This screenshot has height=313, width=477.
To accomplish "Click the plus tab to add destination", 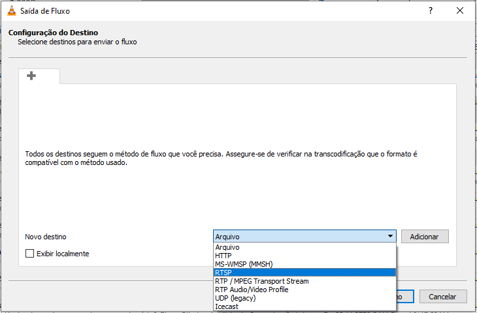I will tap(31, 75).
